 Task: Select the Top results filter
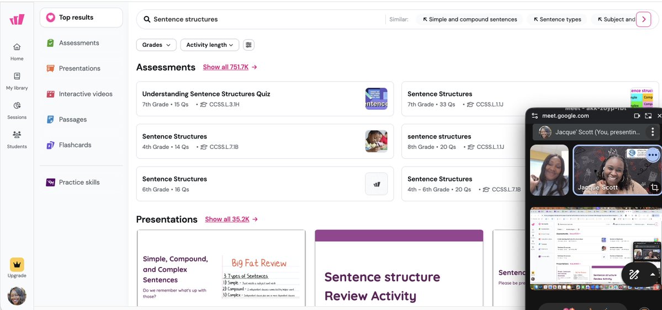click(82, 18)
